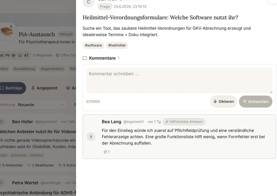Viewport: 277px width, 196px height.
Task: Click the PiA-Austausch group title
Action: click(37, 34)
